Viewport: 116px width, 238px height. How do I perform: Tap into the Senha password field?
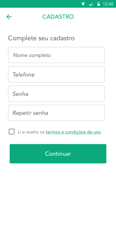point(56,94)
